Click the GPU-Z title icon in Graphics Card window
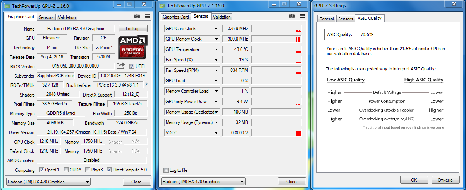 [7, 6]
